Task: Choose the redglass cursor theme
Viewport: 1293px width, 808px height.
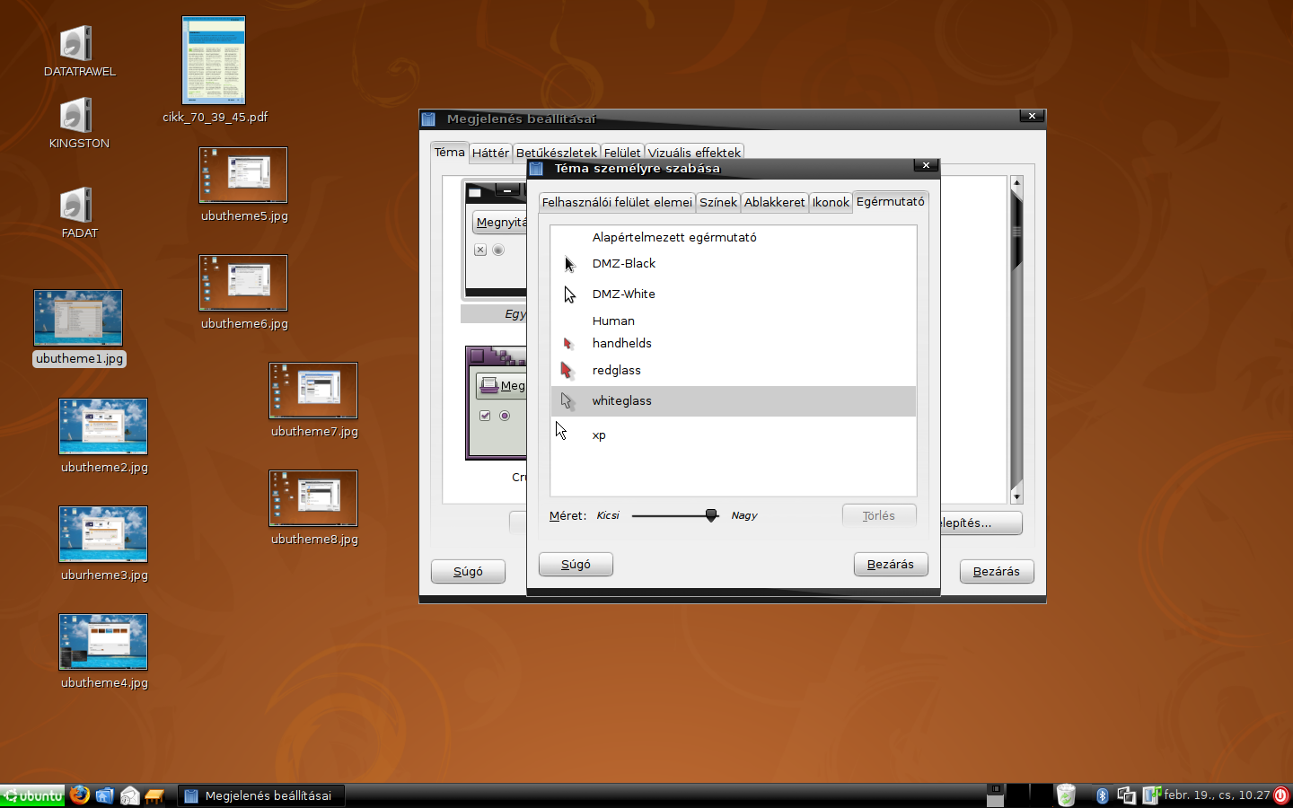Action: 733,370
